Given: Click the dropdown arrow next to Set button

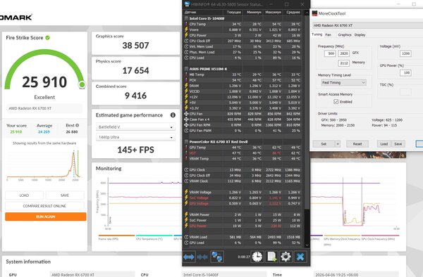Looking at the screenshot, I should pyautogui.click(x=338, y=144).
